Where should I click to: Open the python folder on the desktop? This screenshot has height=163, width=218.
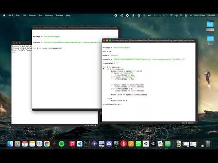(x=210, y=26)
